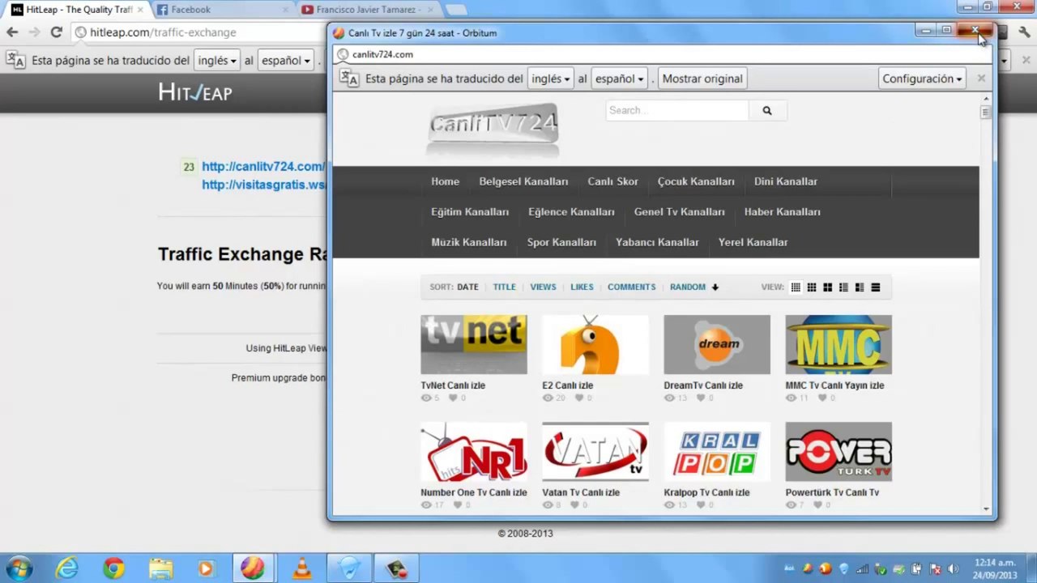
Task: Dismiss the translation bar in the popup
Action: click(x=981, y=79)
